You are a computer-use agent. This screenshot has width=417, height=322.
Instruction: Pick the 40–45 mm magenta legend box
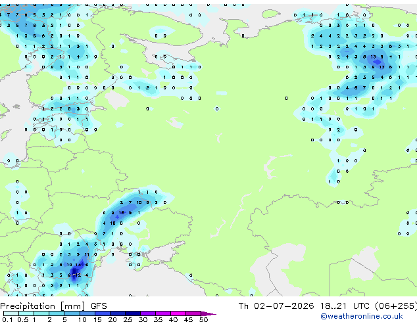click(x=178, y=313)
